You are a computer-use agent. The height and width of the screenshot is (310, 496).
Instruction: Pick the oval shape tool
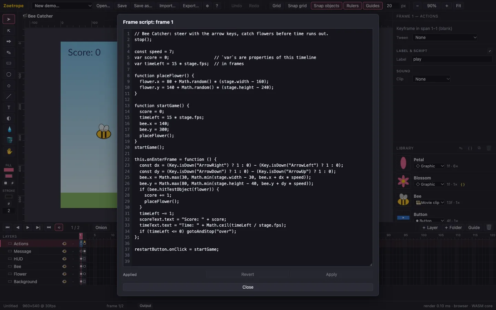point(9,74)
